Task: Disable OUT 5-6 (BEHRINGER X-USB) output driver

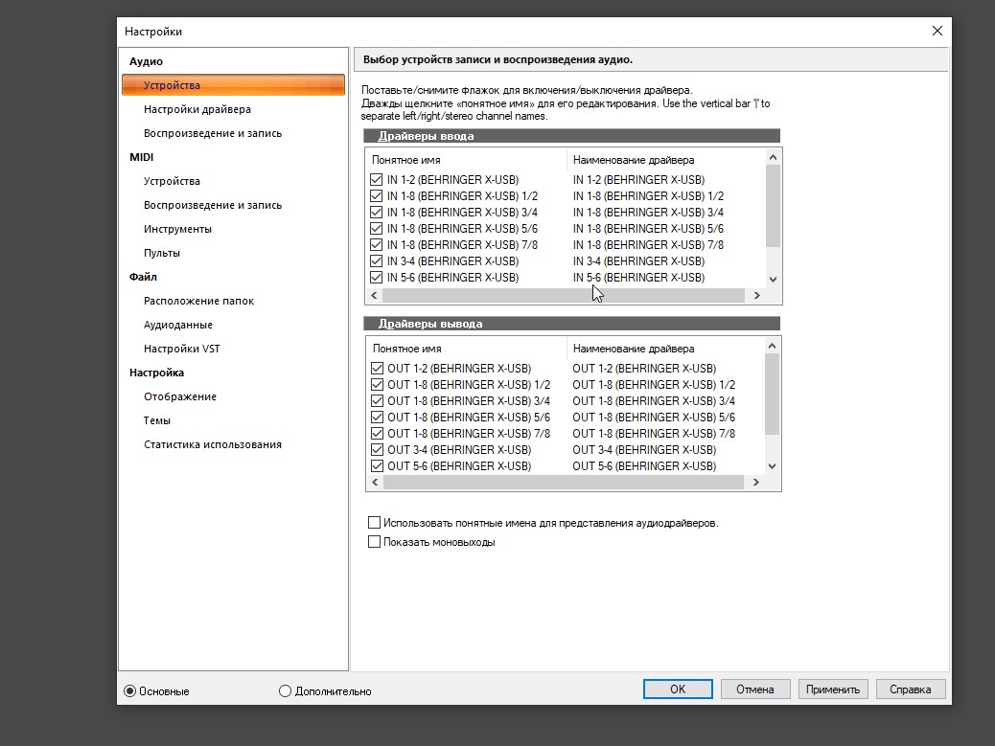Action: (377, 465)
